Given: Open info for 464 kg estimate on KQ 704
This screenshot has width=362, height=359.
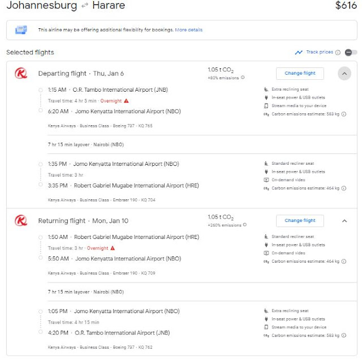Looking at the screenshot, I should click(x=344, y=188).
